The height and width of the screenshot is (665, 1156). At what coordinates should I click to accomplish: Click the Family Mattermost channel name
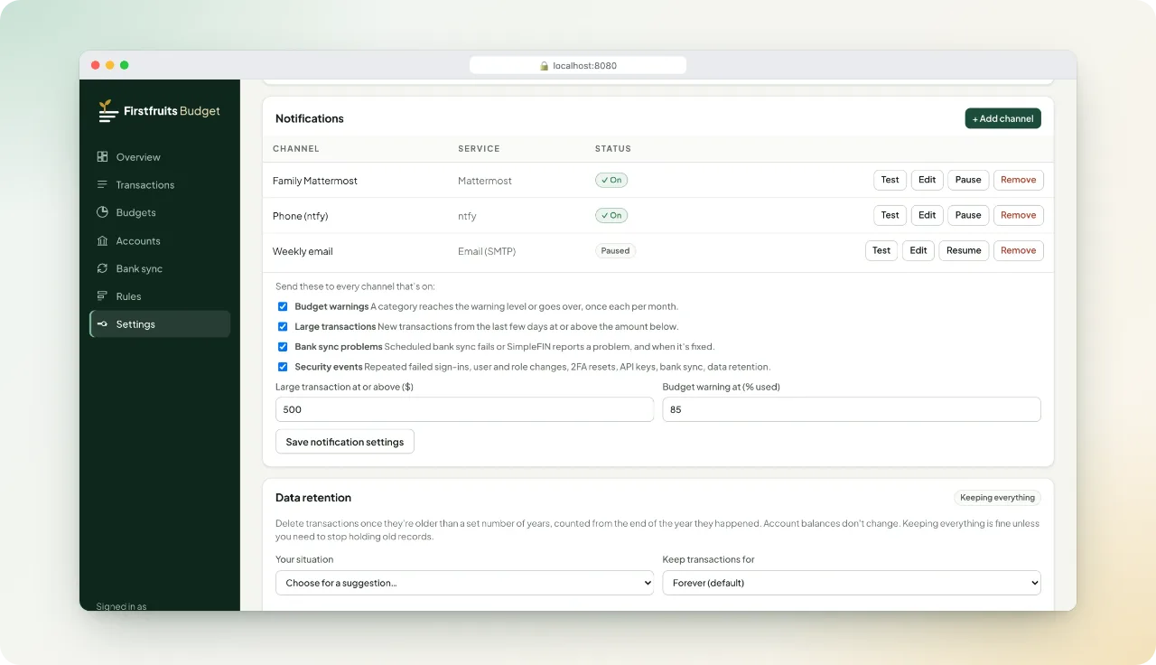(315, 181)
